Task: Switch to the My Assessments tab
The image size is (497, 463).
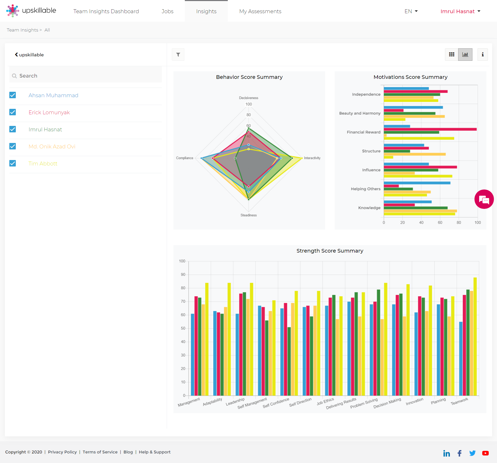Action: [x=260, y=11]
